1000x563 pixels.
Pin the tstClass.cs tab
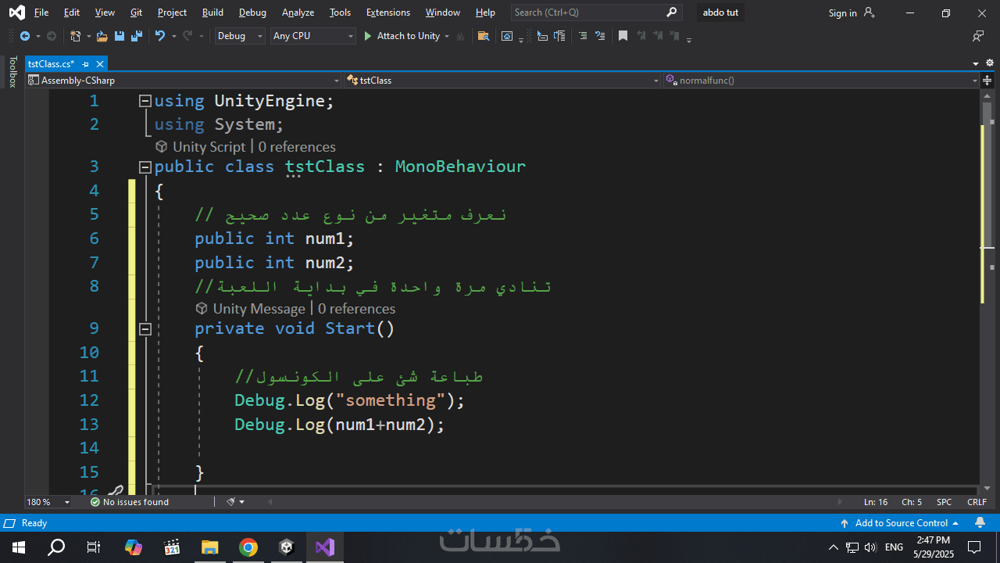click(86, 64)
